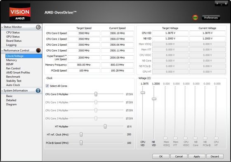Click the CPU Core 0 multiplier value 17.5 X
Image resolution: width=231 pixels, height=162 pixels.
point(129,94)
